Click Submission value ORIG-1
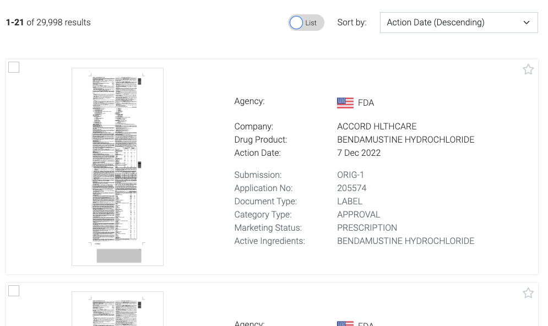548x326 pixels. pyautogui.click(x=350, y=175)
